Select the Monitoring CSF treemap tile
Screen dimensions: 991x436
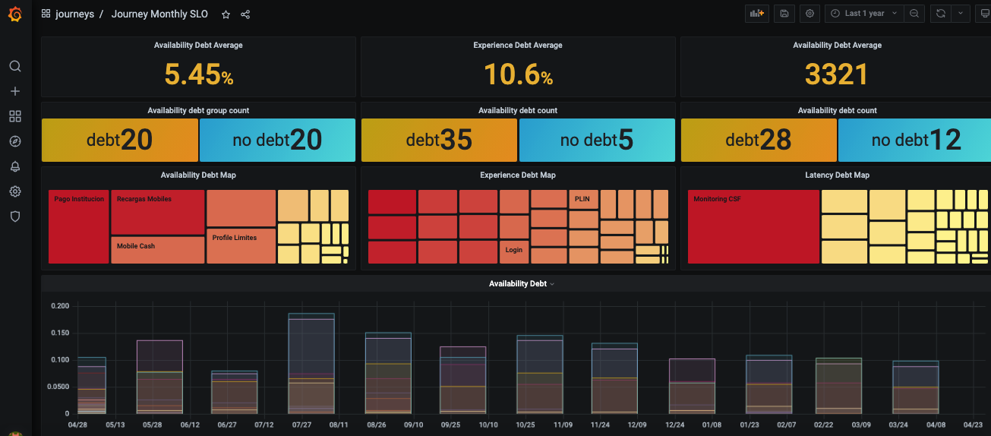(x=753, y=226)
